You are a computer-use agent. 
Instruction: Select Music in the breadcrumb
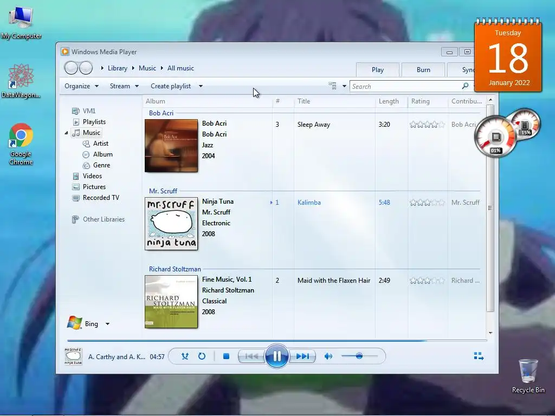tap(147, 68)
